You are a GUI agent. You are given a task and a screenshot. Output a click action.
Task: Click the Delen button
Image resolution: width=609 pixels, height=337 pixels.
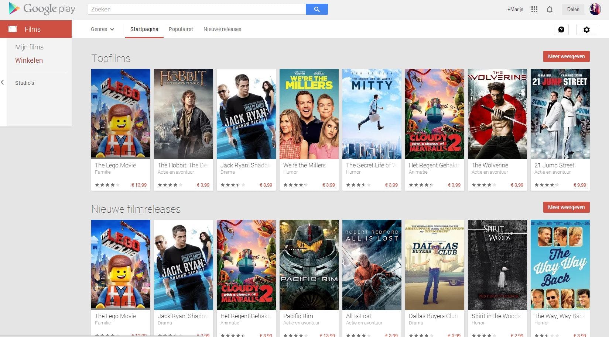pos(573,9)
